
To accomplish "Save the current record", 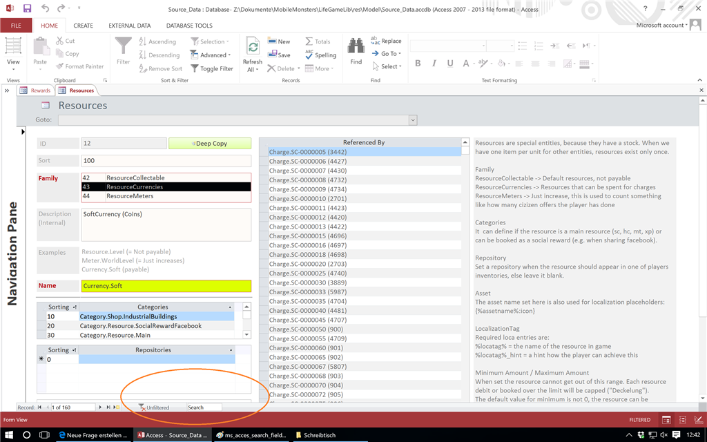I will (279, 55).
